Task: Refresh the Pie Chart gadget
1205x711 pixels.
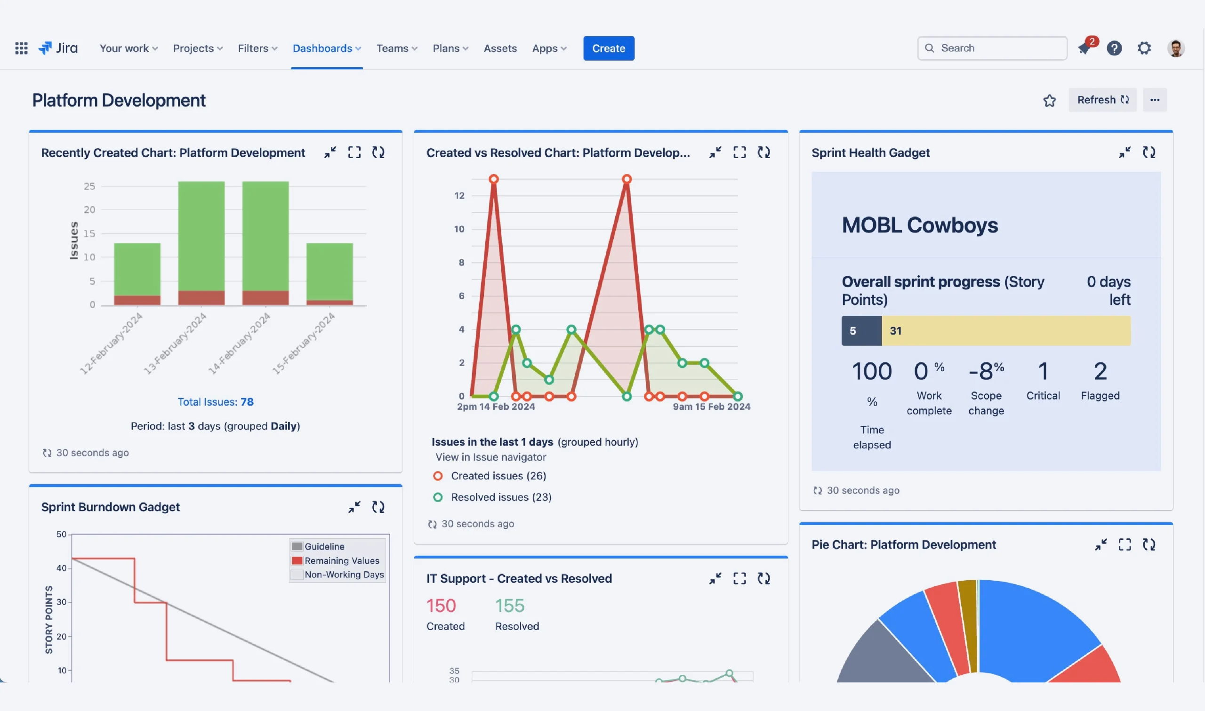Action: [1149, 544]
